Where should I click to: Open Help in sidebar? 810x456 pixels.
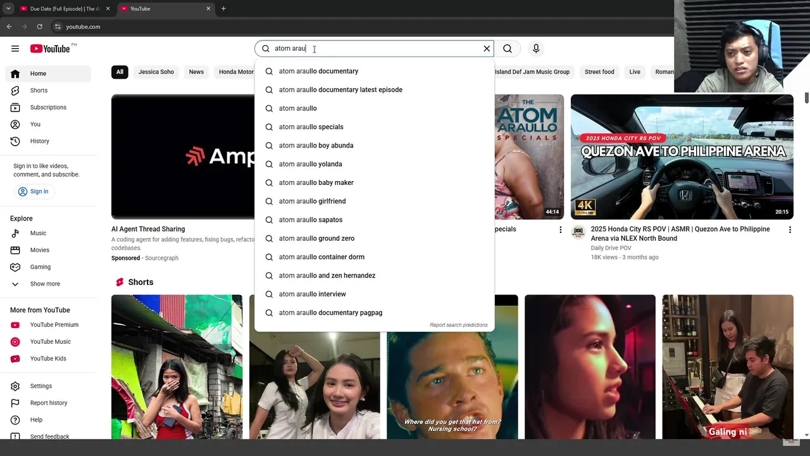(48, 420)
